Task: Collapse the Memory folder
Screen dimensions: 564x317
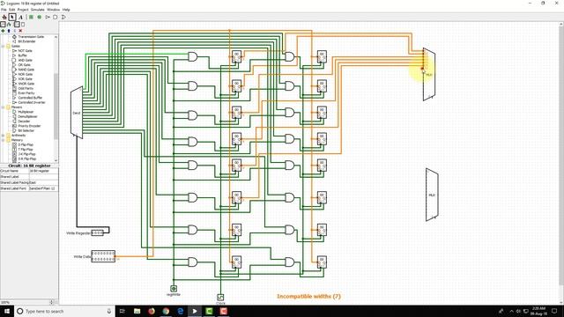Action: [x=3, y=140]
